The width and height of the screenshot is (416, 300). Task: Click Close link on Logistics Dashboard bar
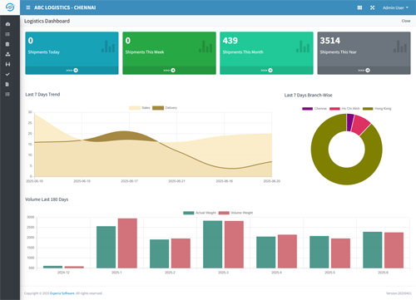(x=406, y=21)
